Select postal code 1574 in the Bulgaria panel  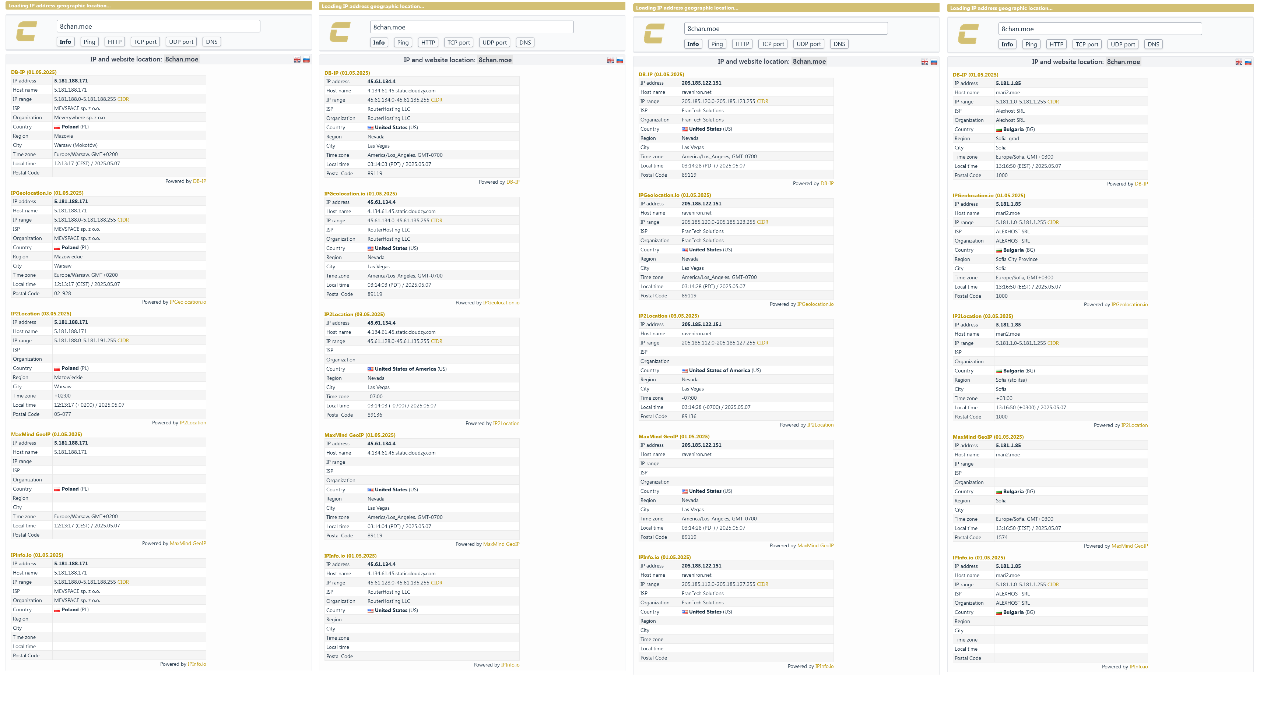[1002, 538]
